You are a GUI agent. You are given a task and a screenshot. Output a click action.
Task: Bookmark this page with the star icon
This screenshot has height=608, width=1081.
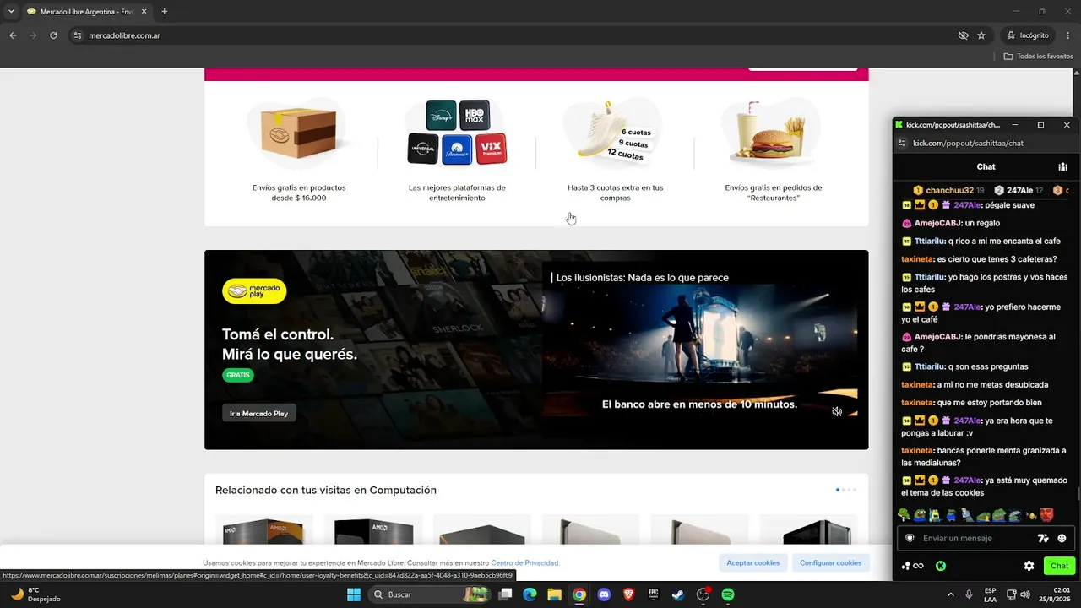tap(981, 35)
